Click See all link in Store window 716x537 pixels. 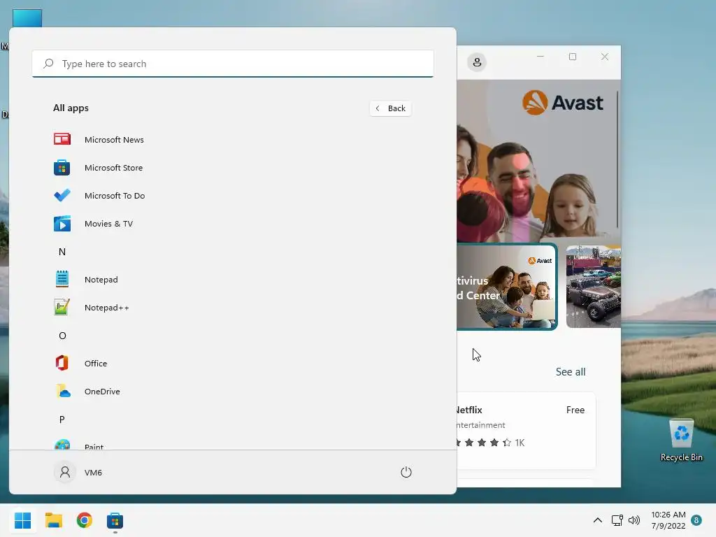pos(571,372)
